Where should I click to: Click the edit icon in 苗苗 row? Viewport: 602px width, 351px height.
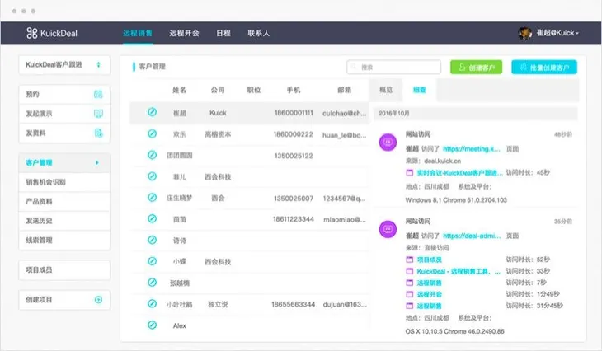[x=152, y=218]
